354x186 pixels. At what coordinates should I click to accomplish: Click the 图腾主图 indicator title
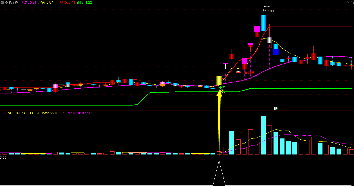tap(12, 3)
